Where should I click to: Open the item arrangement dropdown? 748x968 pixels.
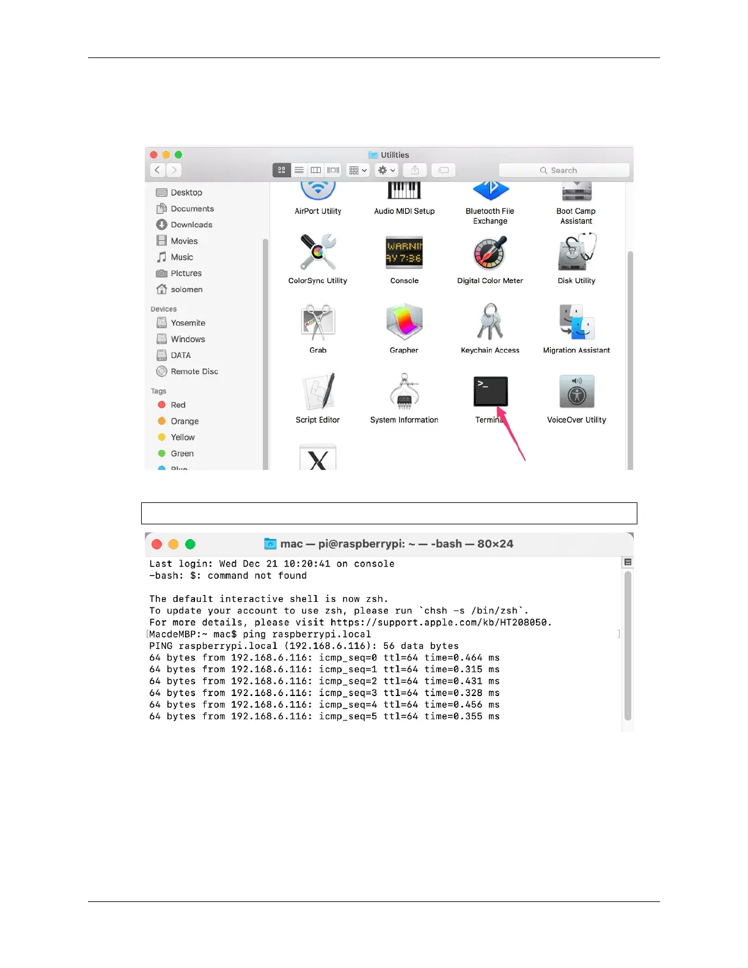coord(358,170)
